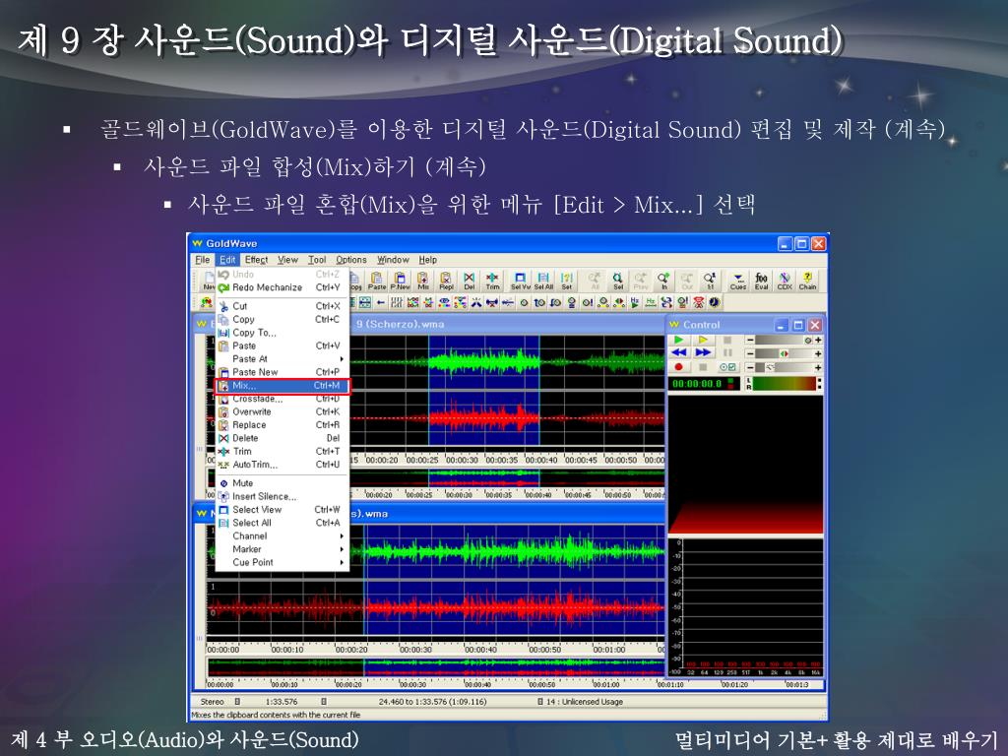Click the Mute icon in Edit menu
1008x756 pixels.
223,482
